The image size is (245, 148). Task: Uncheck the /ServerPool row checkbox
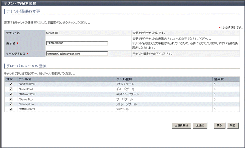tap(11, 99)
